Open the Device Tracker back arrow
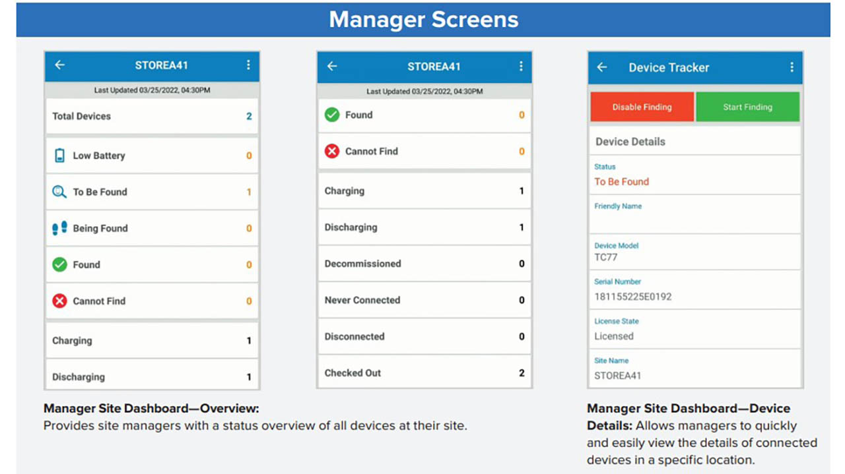Screen dimensions: 845x474 (x=601, y=67)
